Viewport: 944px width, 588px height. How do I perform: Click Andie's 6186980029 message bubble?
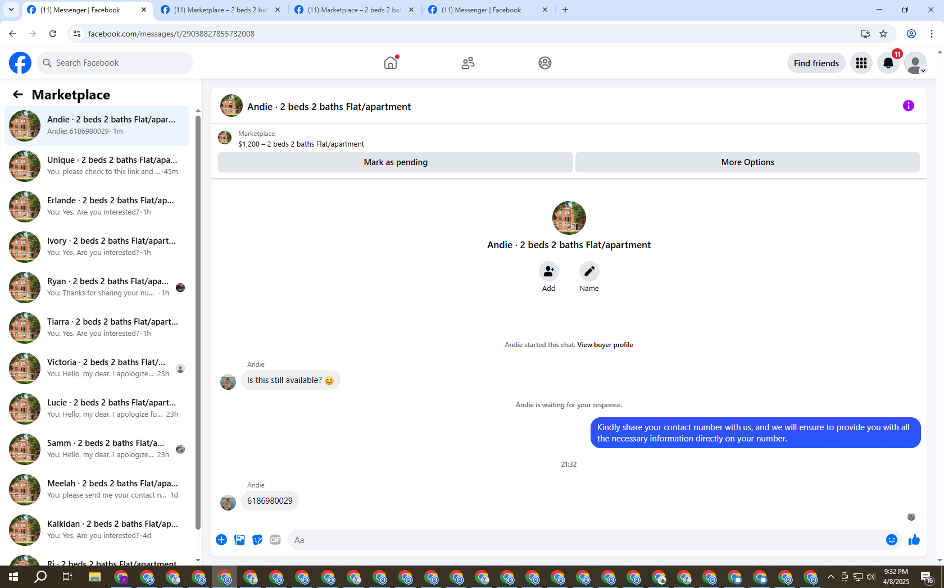pos(270,501)
